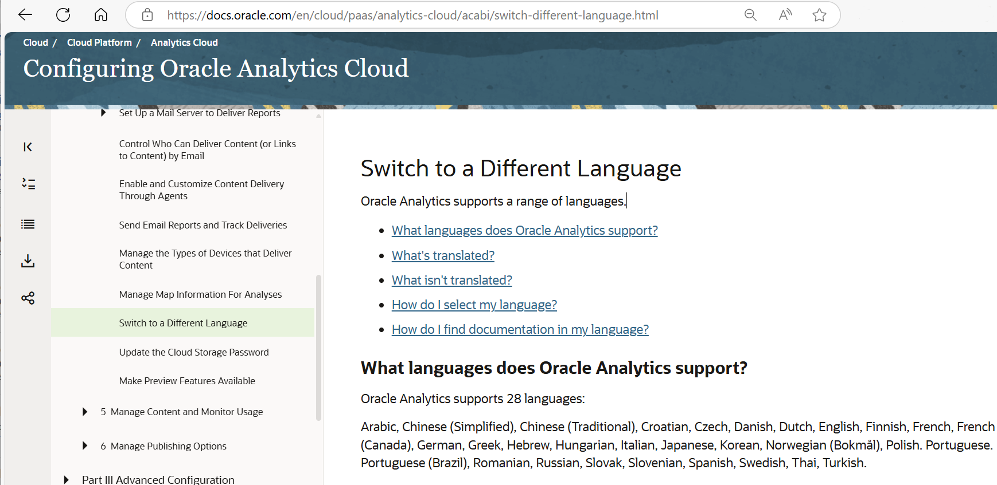Click the heading What languages does Oracle Analytics support?
The width and height of the screenshot is (997, 485).
pos(554,368)
